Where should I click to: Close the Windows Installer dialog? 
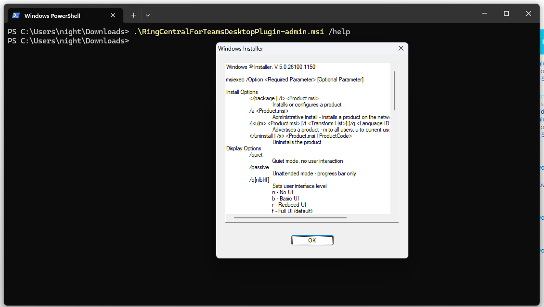pyautogui.click(x=401, y=48)
